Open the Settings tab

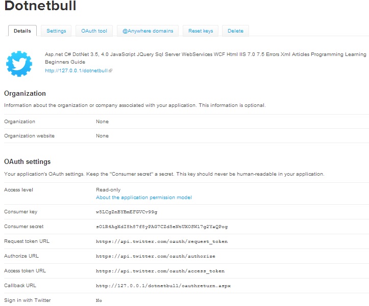point(56,31)
